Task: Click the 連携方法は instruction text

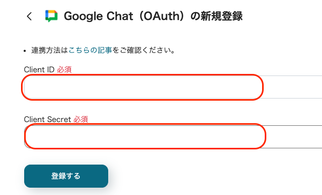Action: pos(49,50)
